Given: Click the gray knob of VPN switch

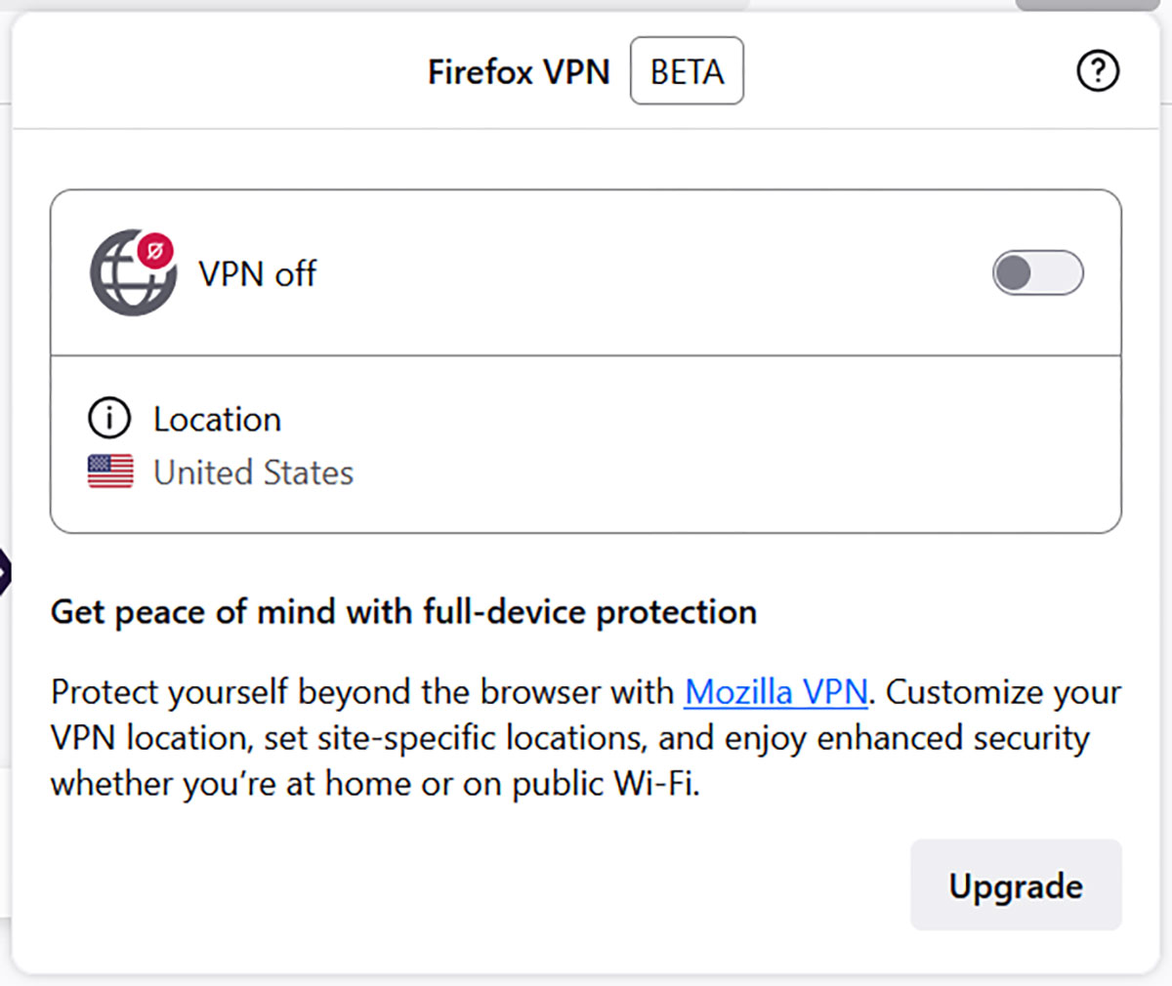Looking at the screenshot, I should [1015, 273].
